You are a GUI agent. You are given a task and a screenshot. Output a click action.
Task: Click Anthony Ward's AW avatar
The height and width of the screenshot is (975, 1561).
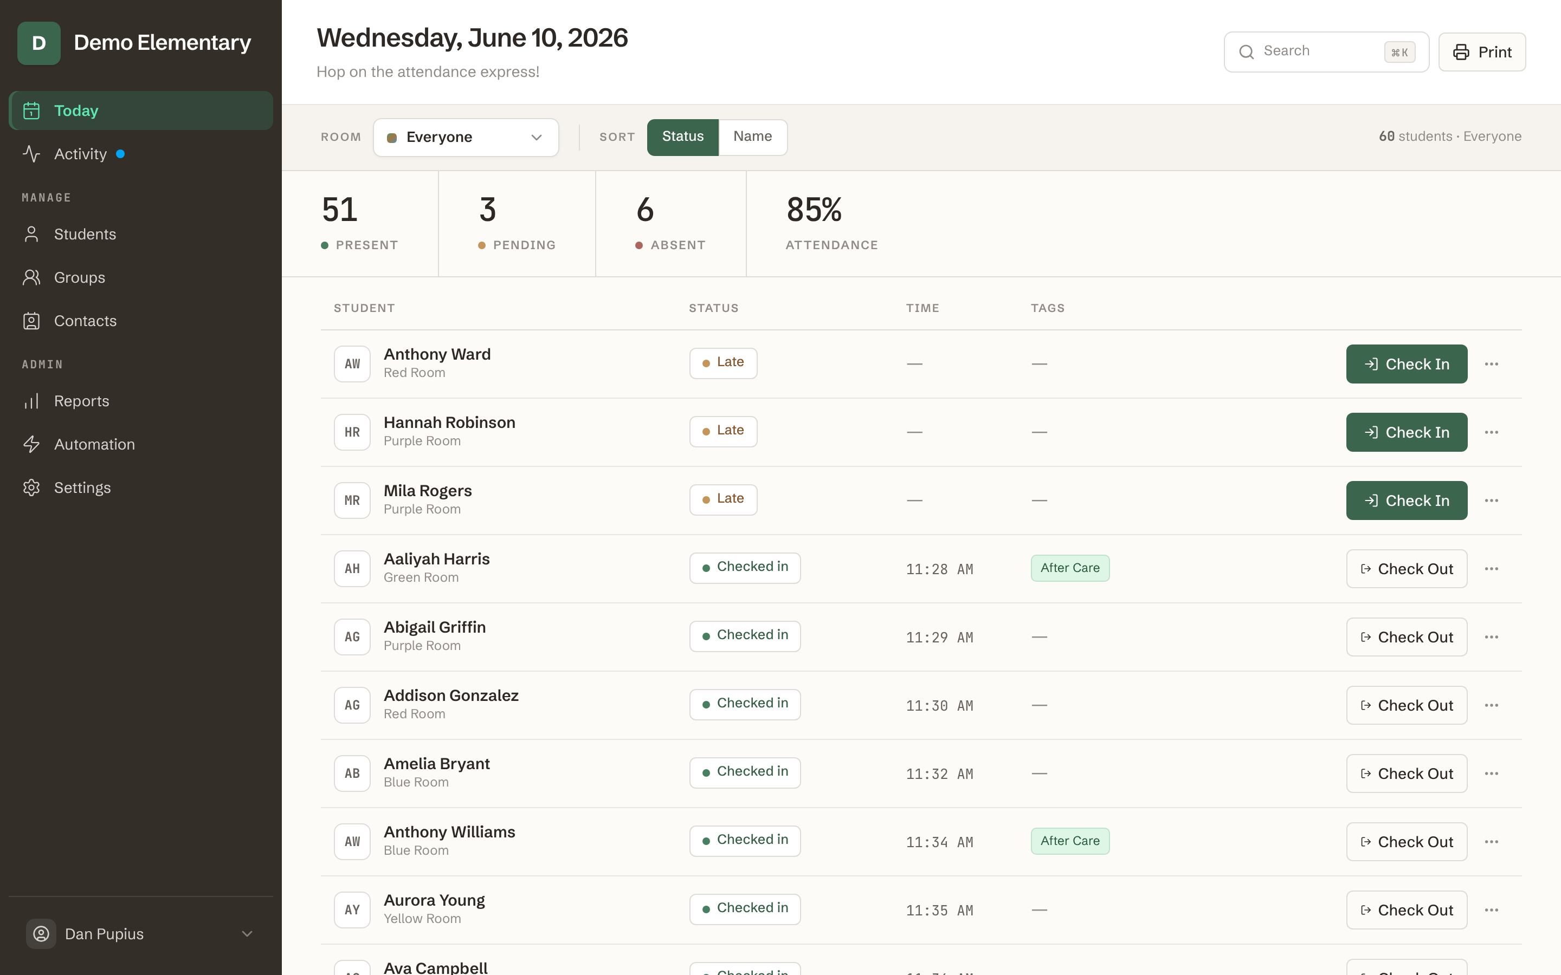coord(352,365)
